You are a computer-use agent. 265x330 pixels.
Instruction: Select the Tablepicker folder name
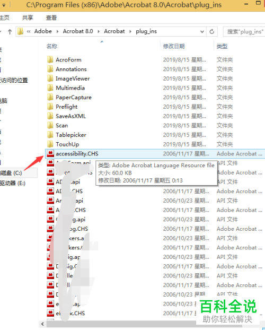pos(71,135)
